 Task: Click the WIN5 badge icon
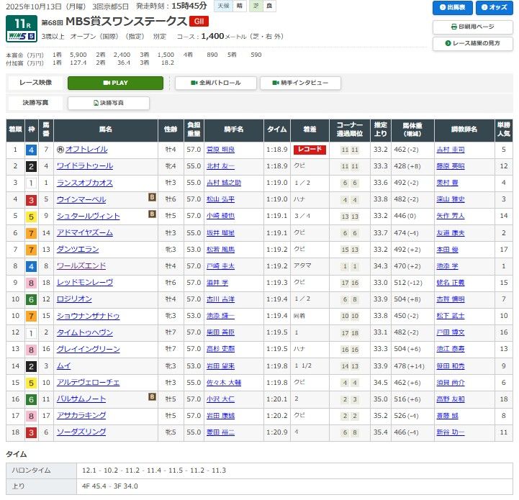click(22, 37)
